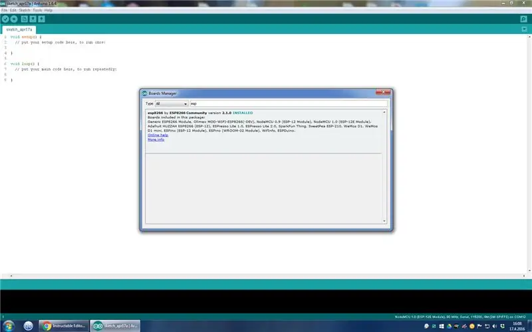Click the Upload arrow icon

point(14,19)
